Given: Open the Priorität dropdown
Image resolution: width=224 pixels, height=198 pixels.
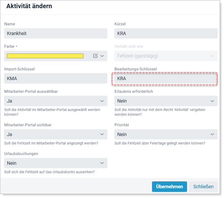Looking at the screenshot, I should click(166, 134).
